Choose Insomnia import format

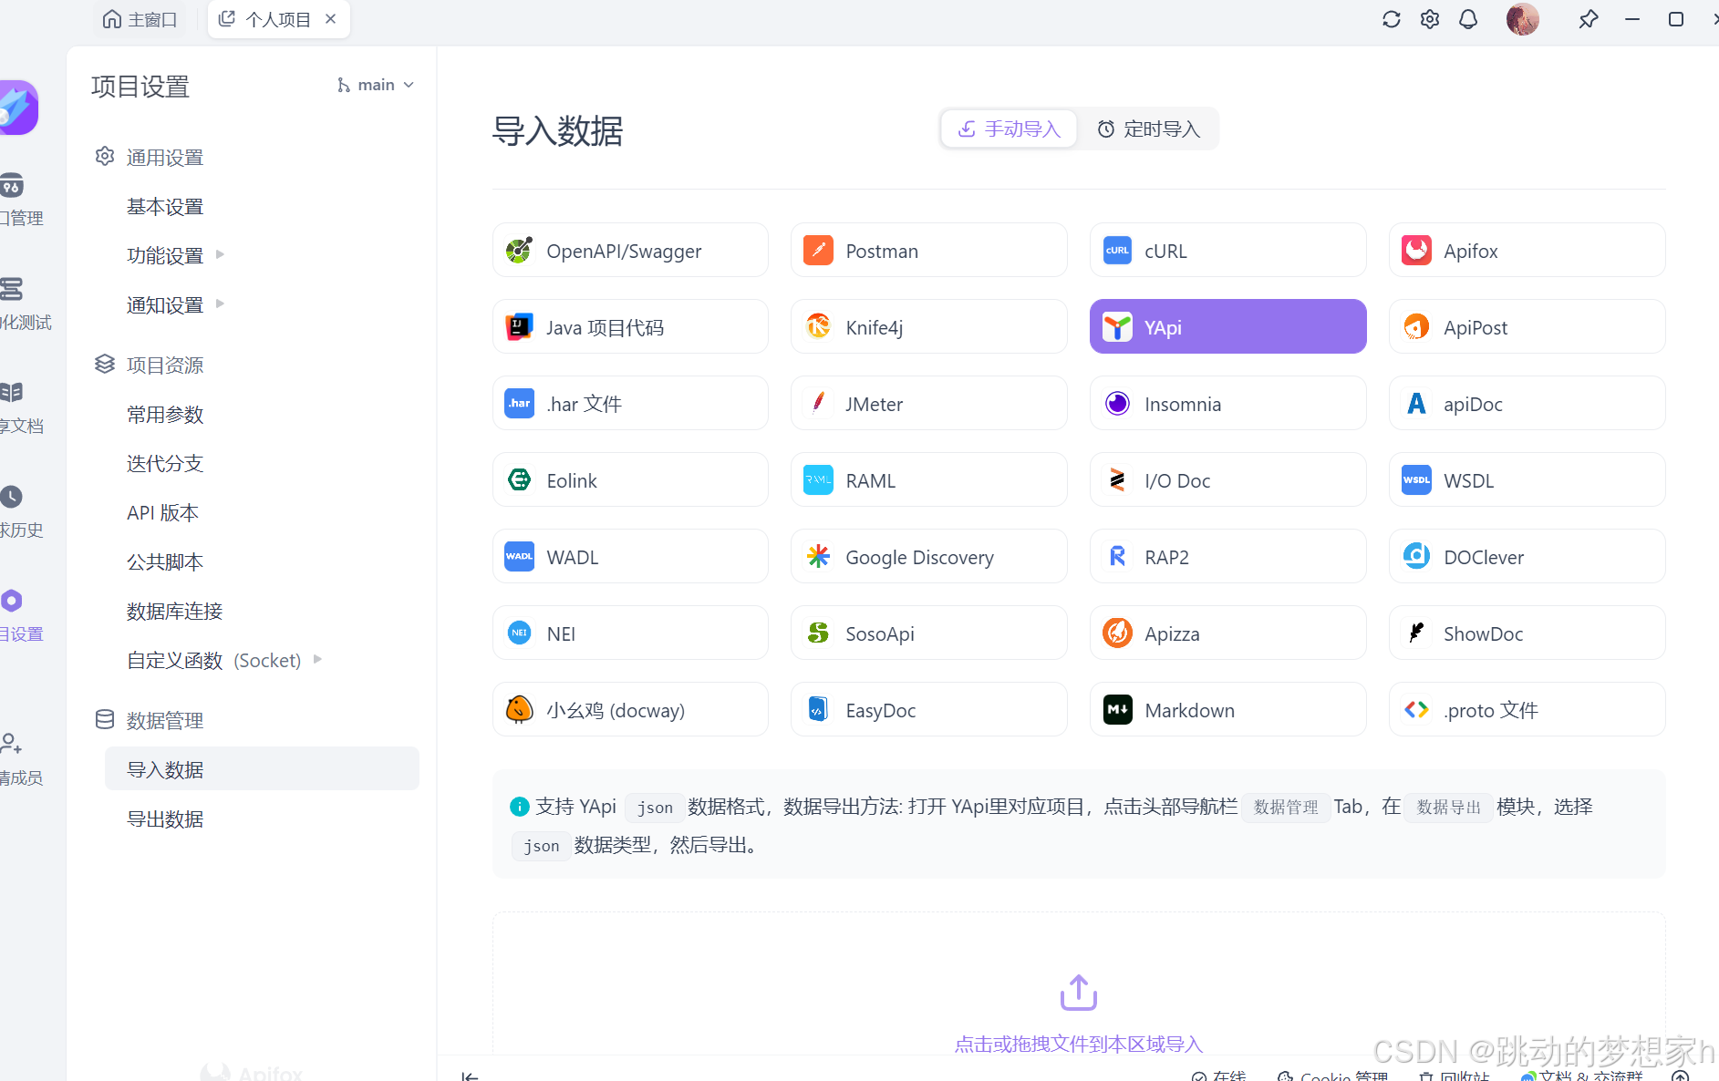click(x=1228, y=404)
